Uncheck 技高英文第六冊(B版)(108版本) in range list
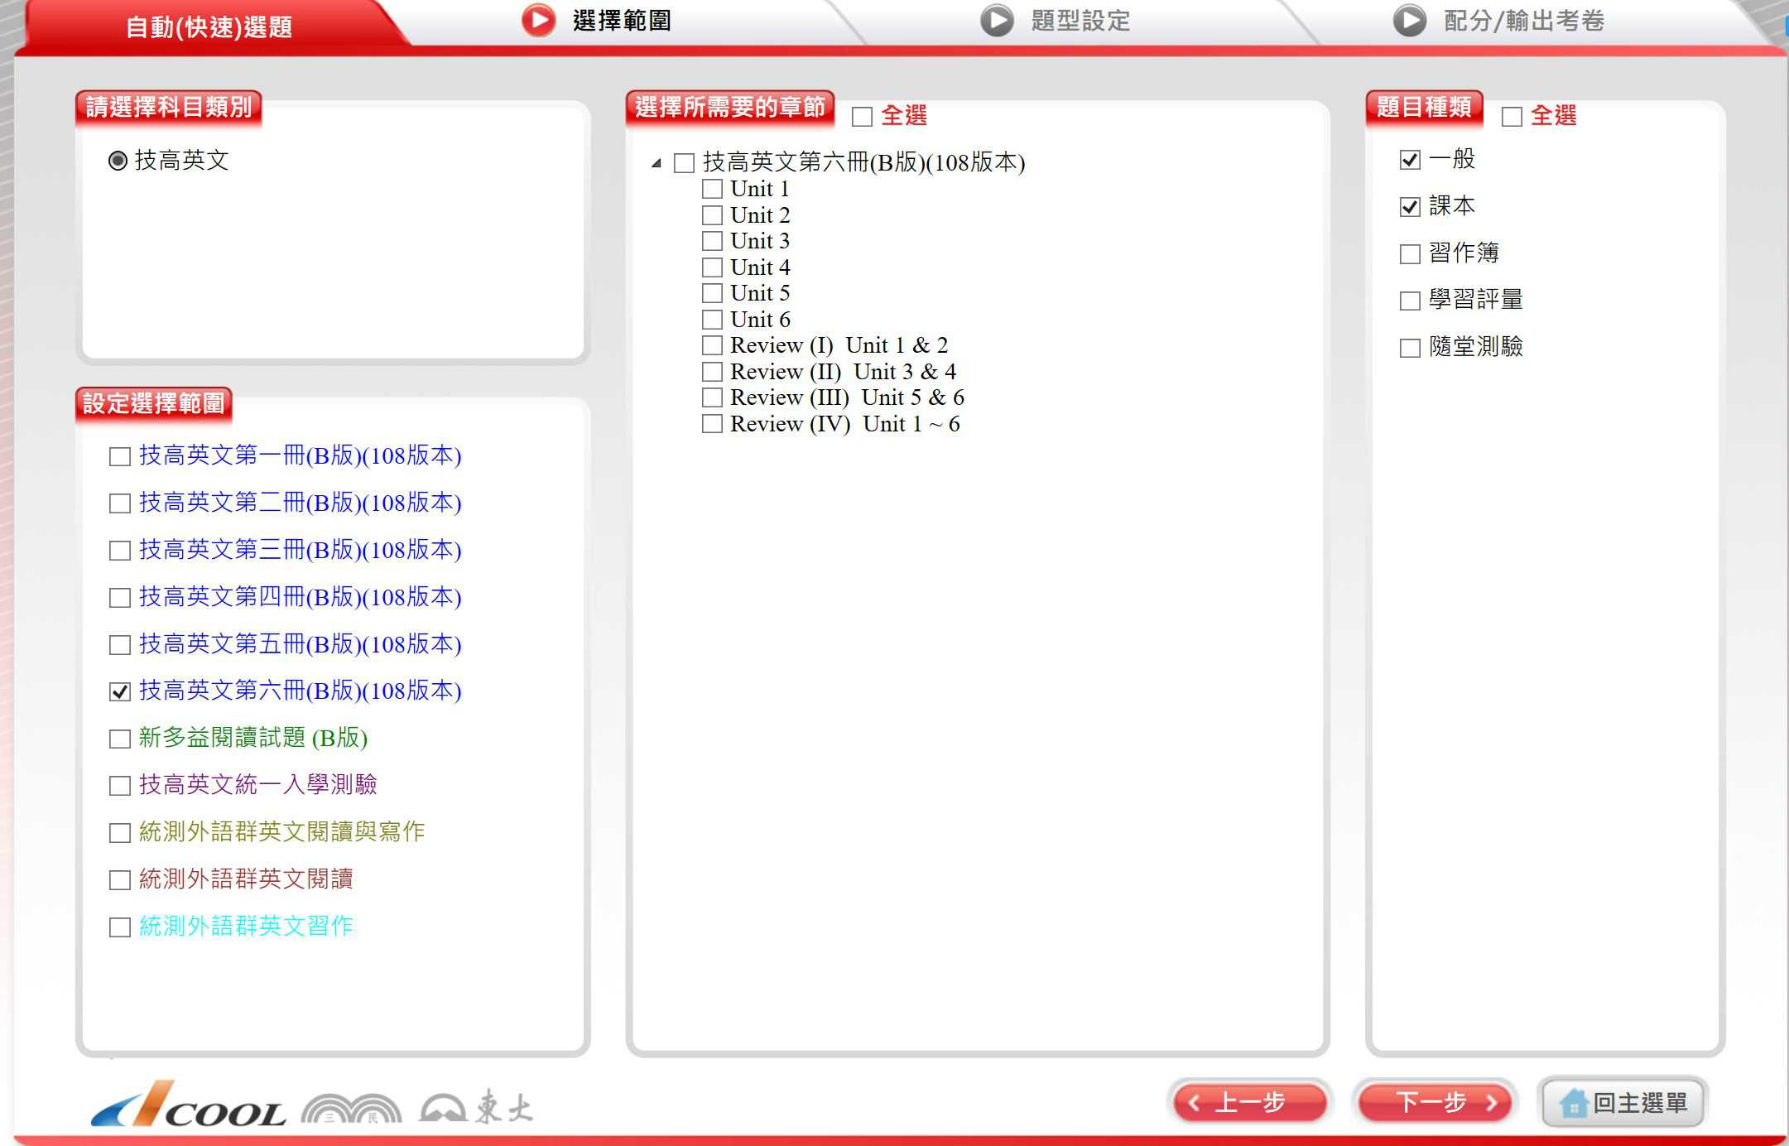Viewport: 1789px width, 1146px height. pyautogui.click(x=120, y=691)
